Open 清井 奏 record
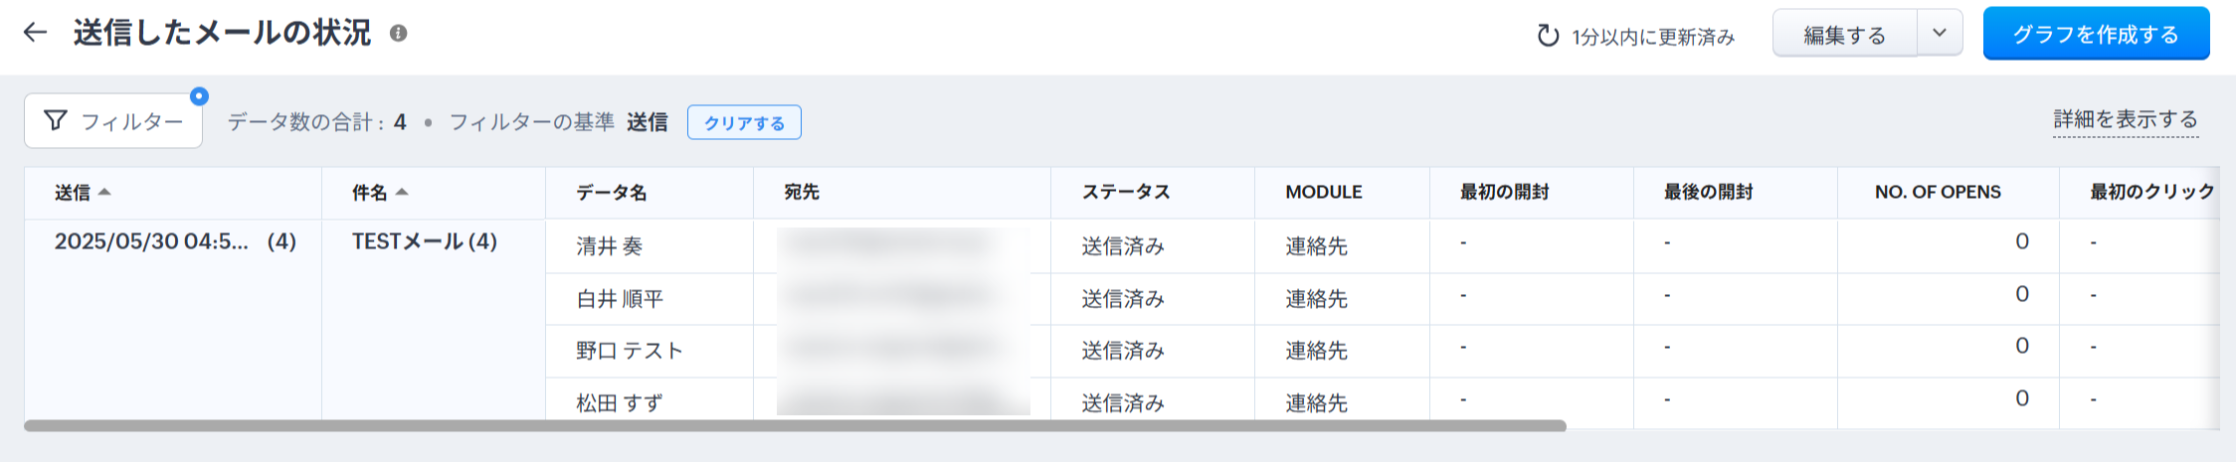The width and height of the screenshot is (2236, 462). pyautogui.click(x=610, y=246)
